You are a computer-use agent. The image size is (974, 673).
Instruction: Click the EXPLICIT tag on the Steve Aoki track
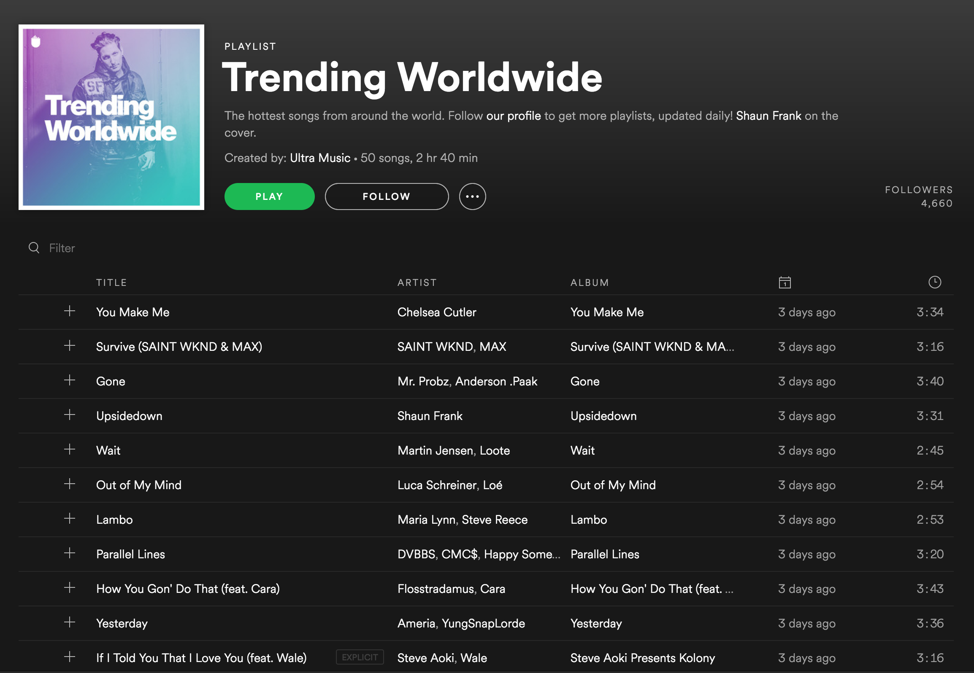360,657
